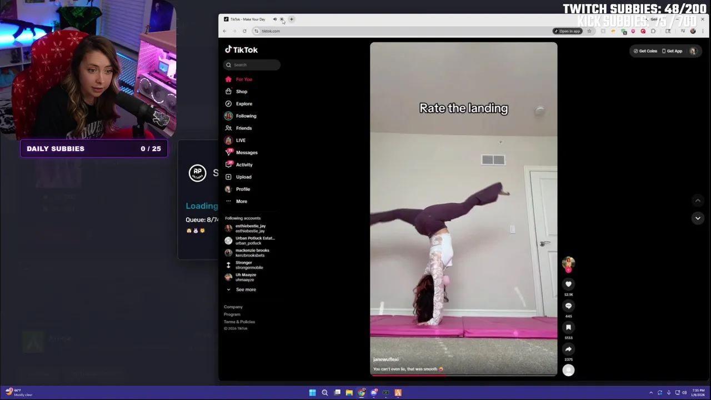711x400 pixels.
Task: Go to the previous video
Action: [698, 201]
